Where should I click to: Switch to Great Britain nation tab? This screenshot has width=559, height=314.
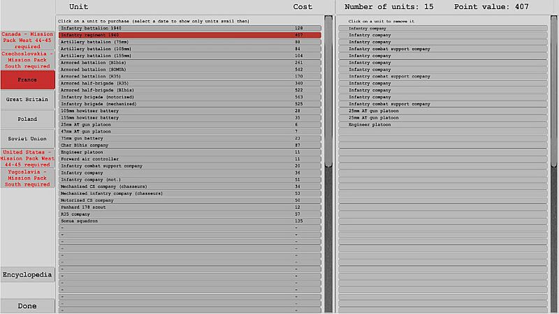point(27,99)
